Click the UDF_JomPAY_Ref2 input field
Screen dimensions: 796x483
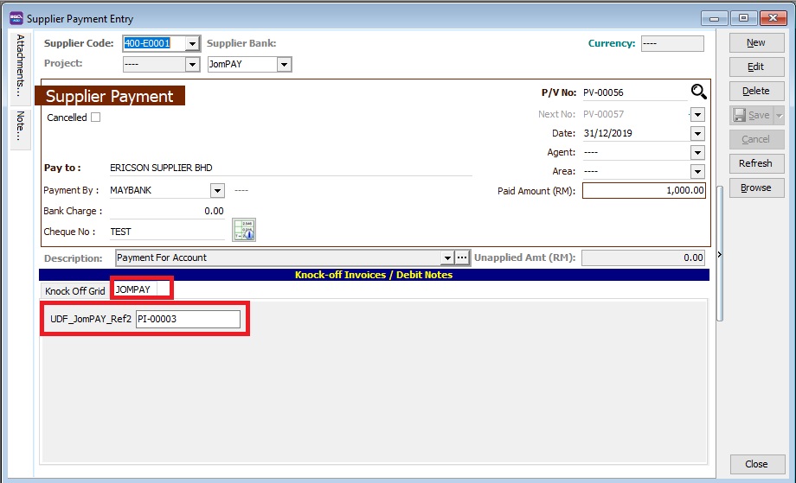[x=188, y=320]
